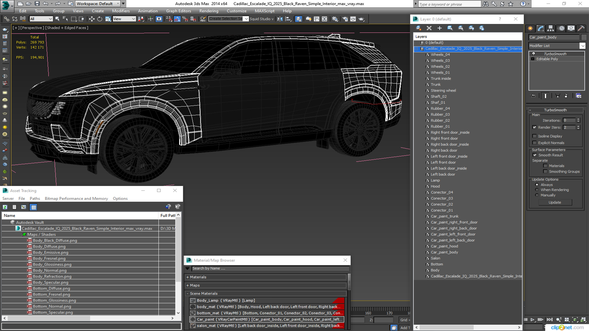Click Remove modifier from stack icon

(566, 96)
